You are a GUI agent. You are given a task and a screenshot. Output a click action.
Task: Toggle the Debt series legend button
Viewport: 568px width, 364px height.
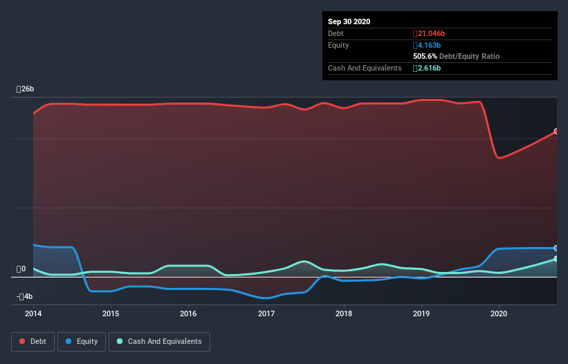33,342
